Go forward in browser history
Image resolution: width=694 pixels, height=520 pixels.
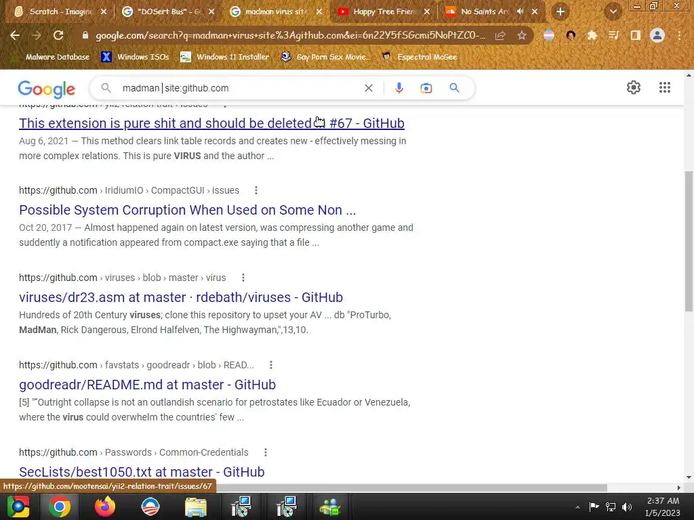click(x=37, y=35)
